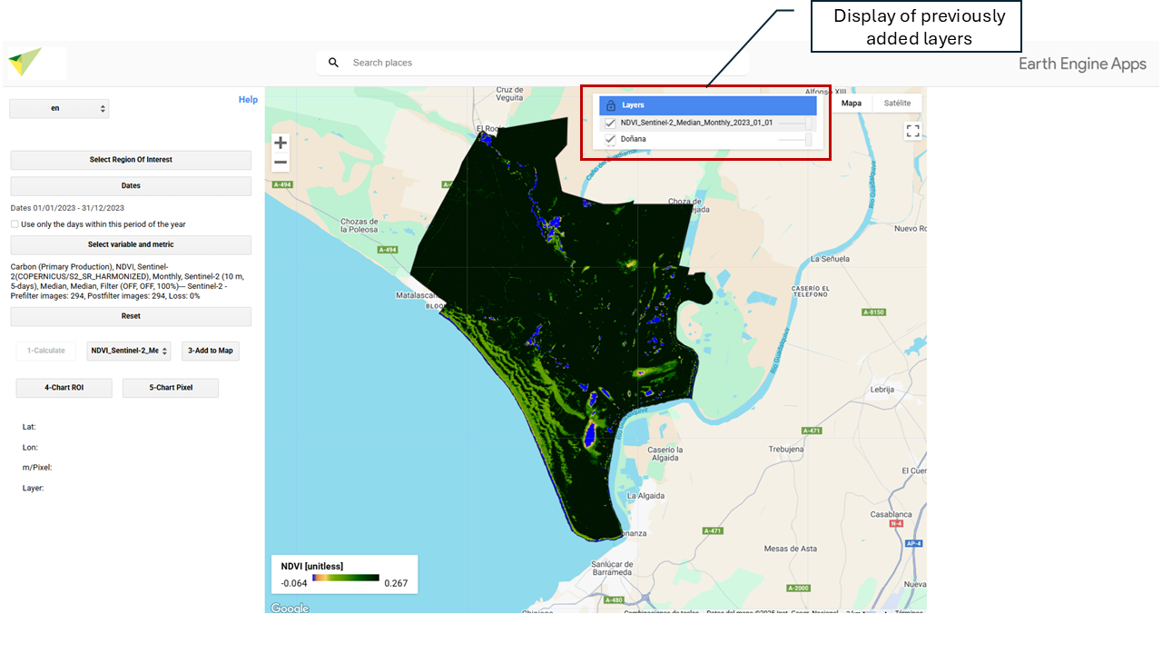The image size is (1162, 654).
Task: Open the Help link
Action: click(x=248, y=100)
